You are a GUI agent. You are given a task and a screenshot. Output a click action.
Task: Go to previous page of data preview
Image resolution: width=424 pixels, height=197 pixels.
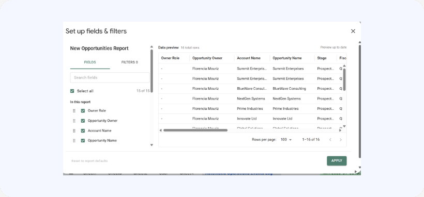[x=330, y=140]
